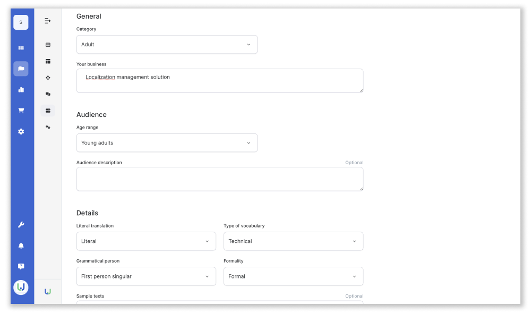Click the Audience description label

[x=99, y=163]
